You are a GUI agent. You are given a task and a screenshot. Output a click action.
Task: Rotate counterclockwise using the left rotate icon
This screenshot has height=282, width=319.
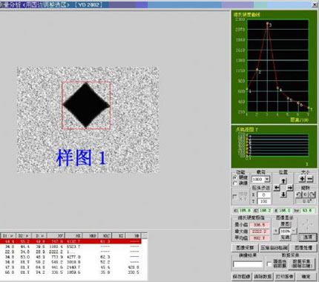pos(299,194)
